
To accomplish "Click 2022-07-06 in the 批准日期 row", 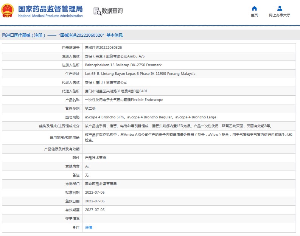I will pos(95,193).
